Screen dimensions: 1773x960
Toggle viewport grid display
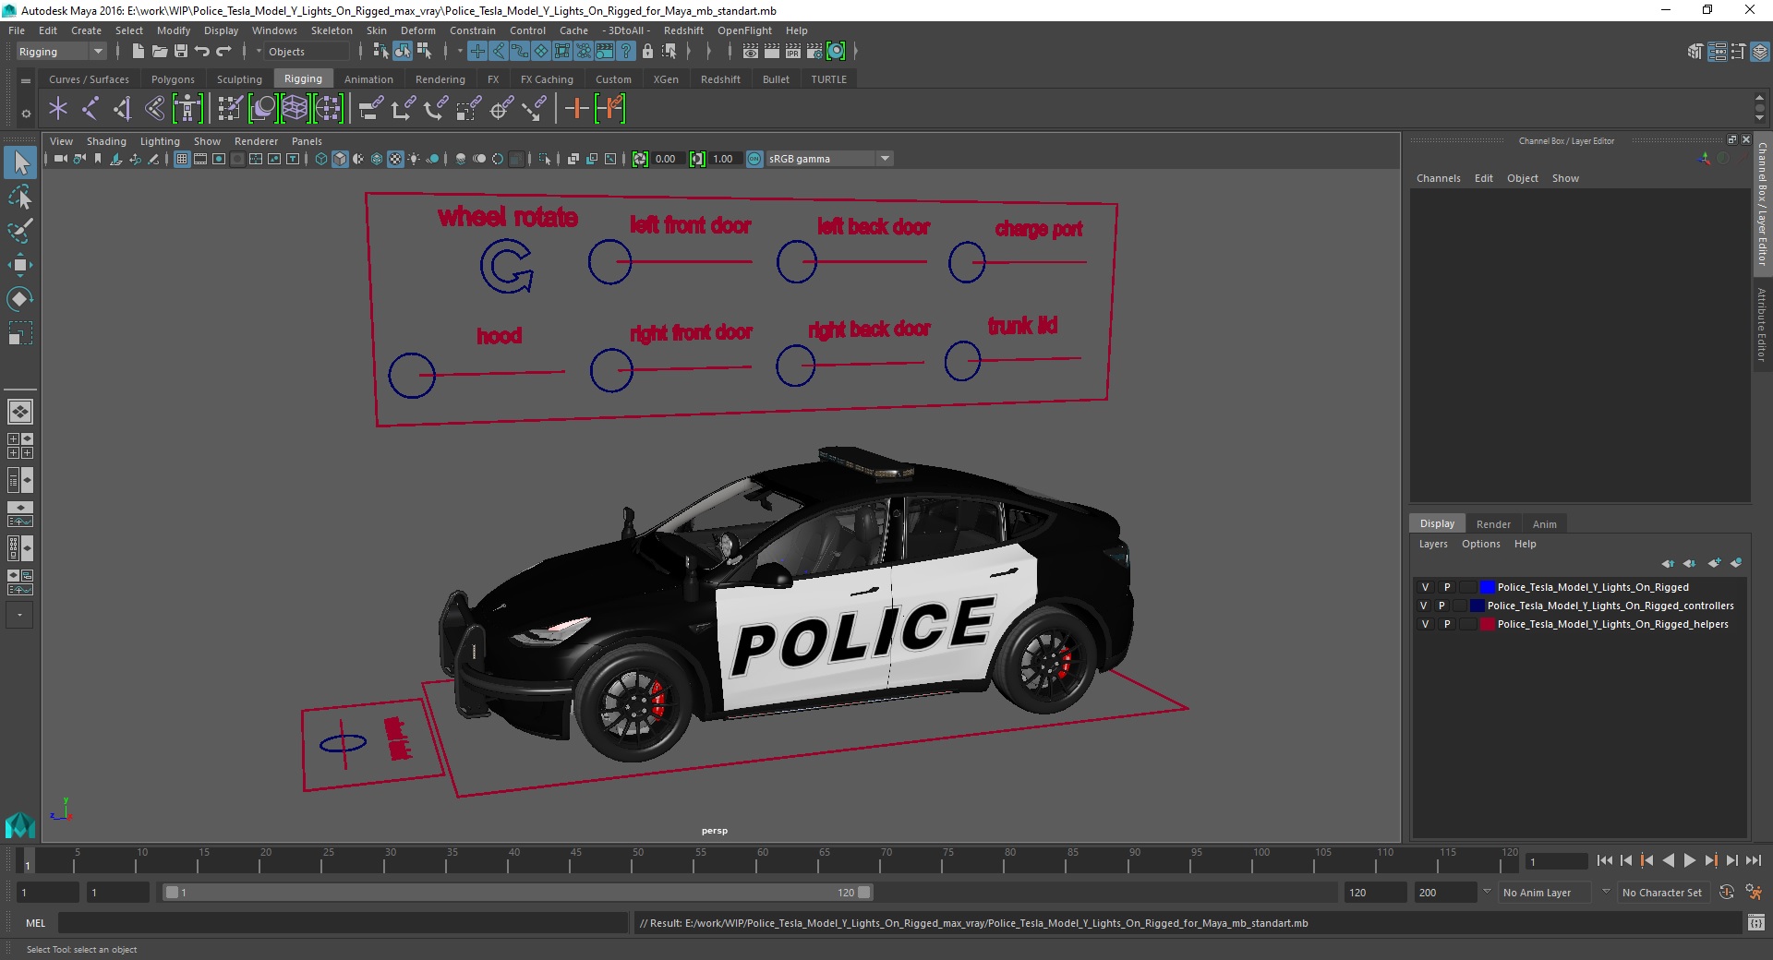tap(182, 160)
